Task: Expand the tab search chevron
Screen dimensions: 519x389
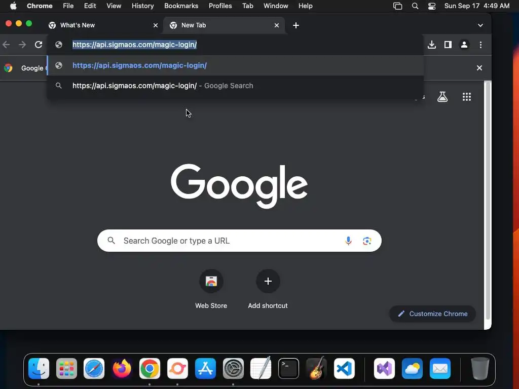Action: click(480, 25)
